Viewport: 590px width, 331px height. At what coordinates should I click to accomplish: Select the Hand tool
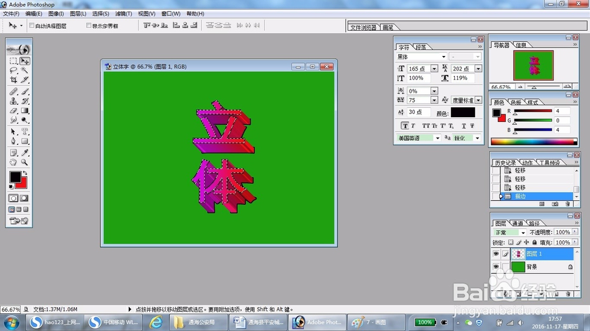tap(14, 163)
